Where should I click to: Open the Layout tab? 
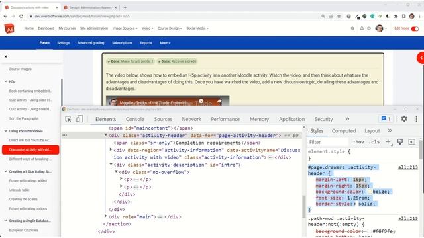point(372,131)
